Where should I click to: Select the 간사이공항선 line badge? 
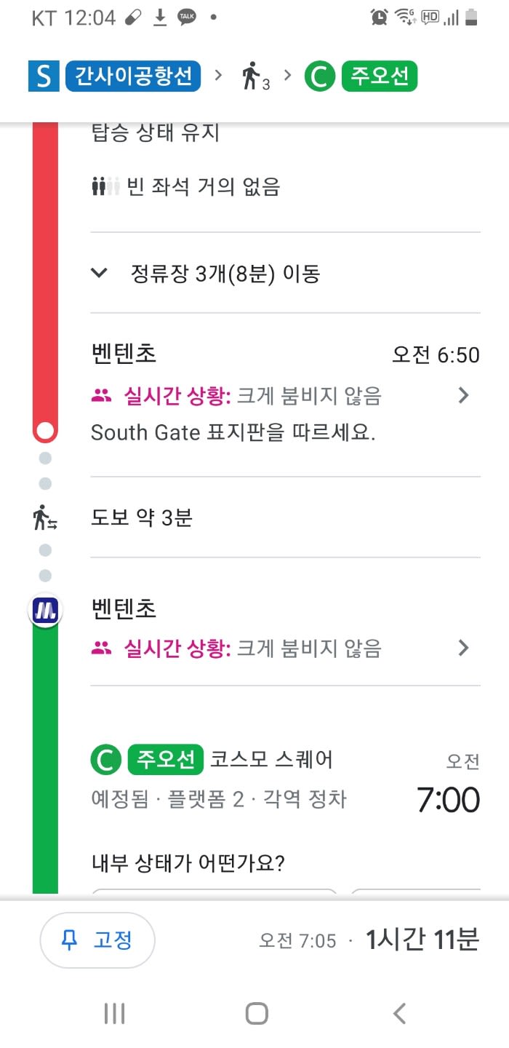pyautogui.click(x=133, y=76)
